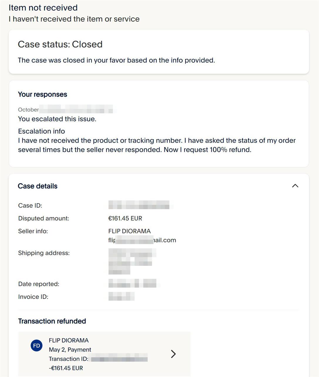Open transaction via right arrow chevron
The height and width of the screenshot is (377, 319).
(173, 354)
